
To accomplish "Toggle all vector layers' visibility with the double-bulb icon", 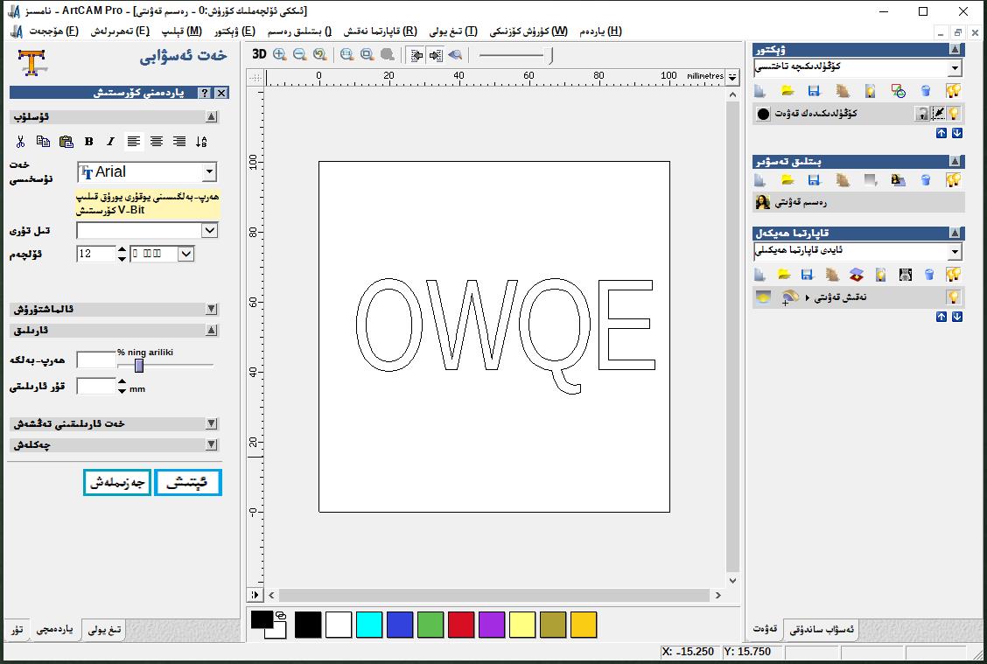I will [x=953, y=91].
